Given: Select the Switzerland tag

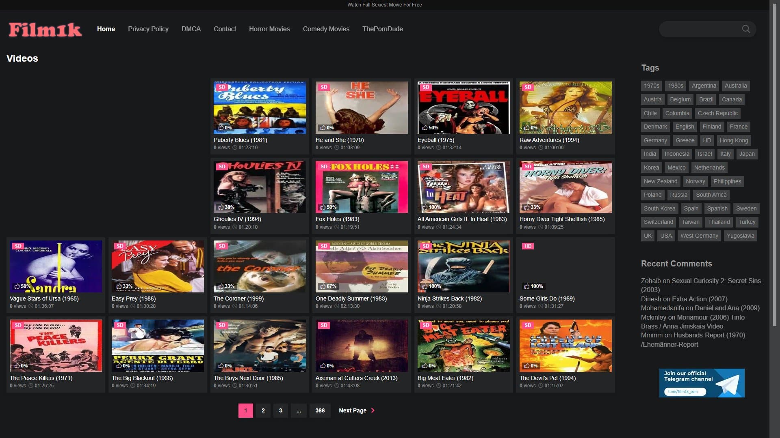Looking at the screenshot, I should (659, 222).
